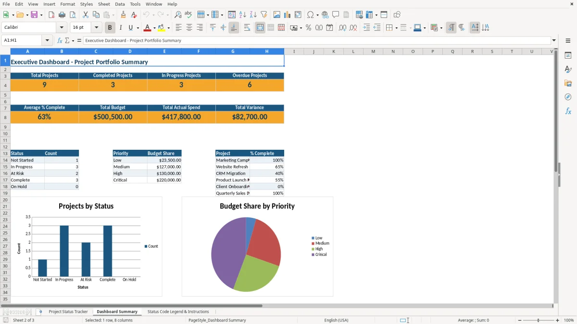Screen dimensions: 577x324
Task: Click the Insert Image icon
Action: pyautogui.click(x=276, y=15)
